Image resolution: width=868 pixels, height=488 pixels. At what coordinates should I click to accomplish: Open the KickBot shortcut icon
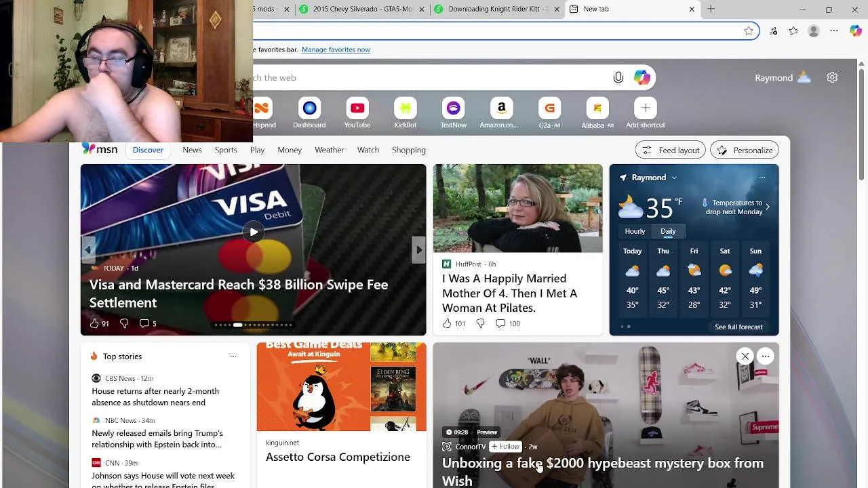406,108
